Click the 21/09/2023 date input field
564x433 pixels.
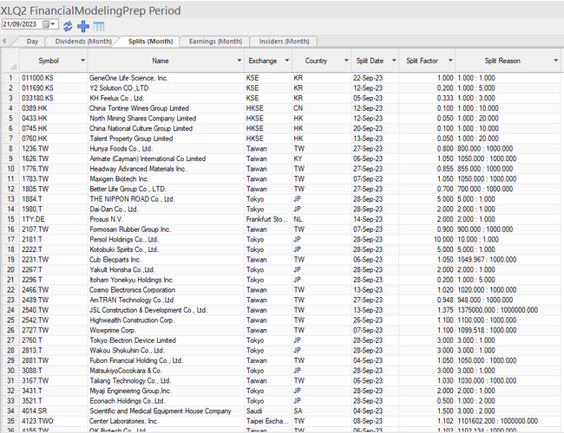(x=21, y=24)
